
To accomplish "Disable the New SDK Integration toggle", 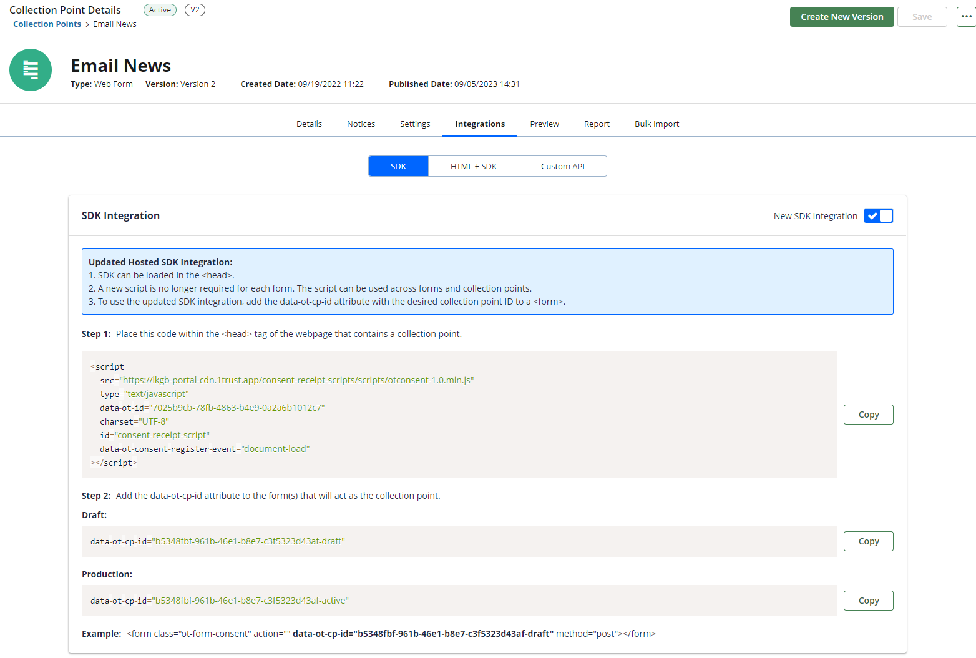I will 879,215.
